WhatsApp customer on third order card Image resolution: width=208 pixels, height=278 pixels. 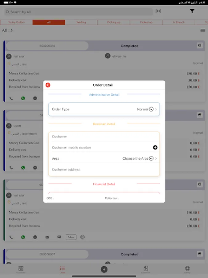pos(23,237)
